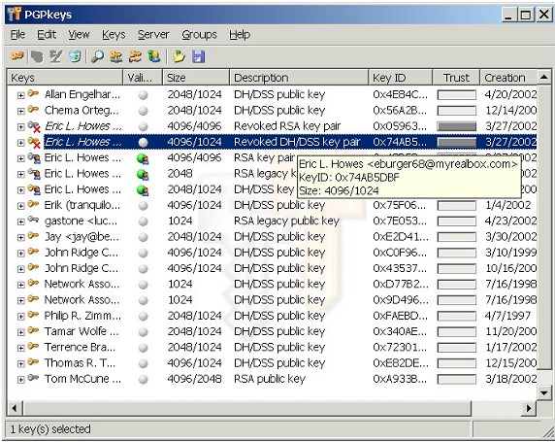Open the Server menu
555x442 pixels.
pos(153,35)
